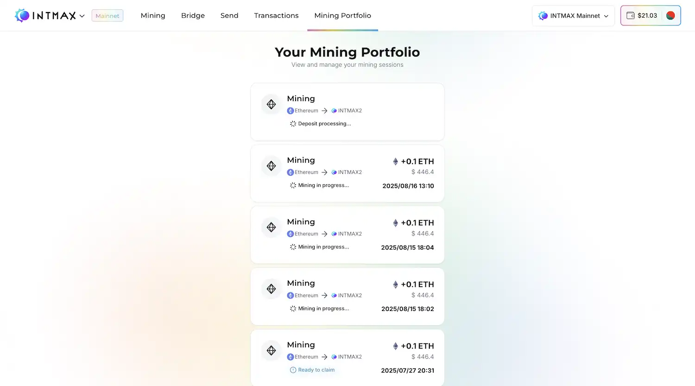Open the $21.03 wallet balance button
The image size is (695, 386).
(x=651, y=15)
